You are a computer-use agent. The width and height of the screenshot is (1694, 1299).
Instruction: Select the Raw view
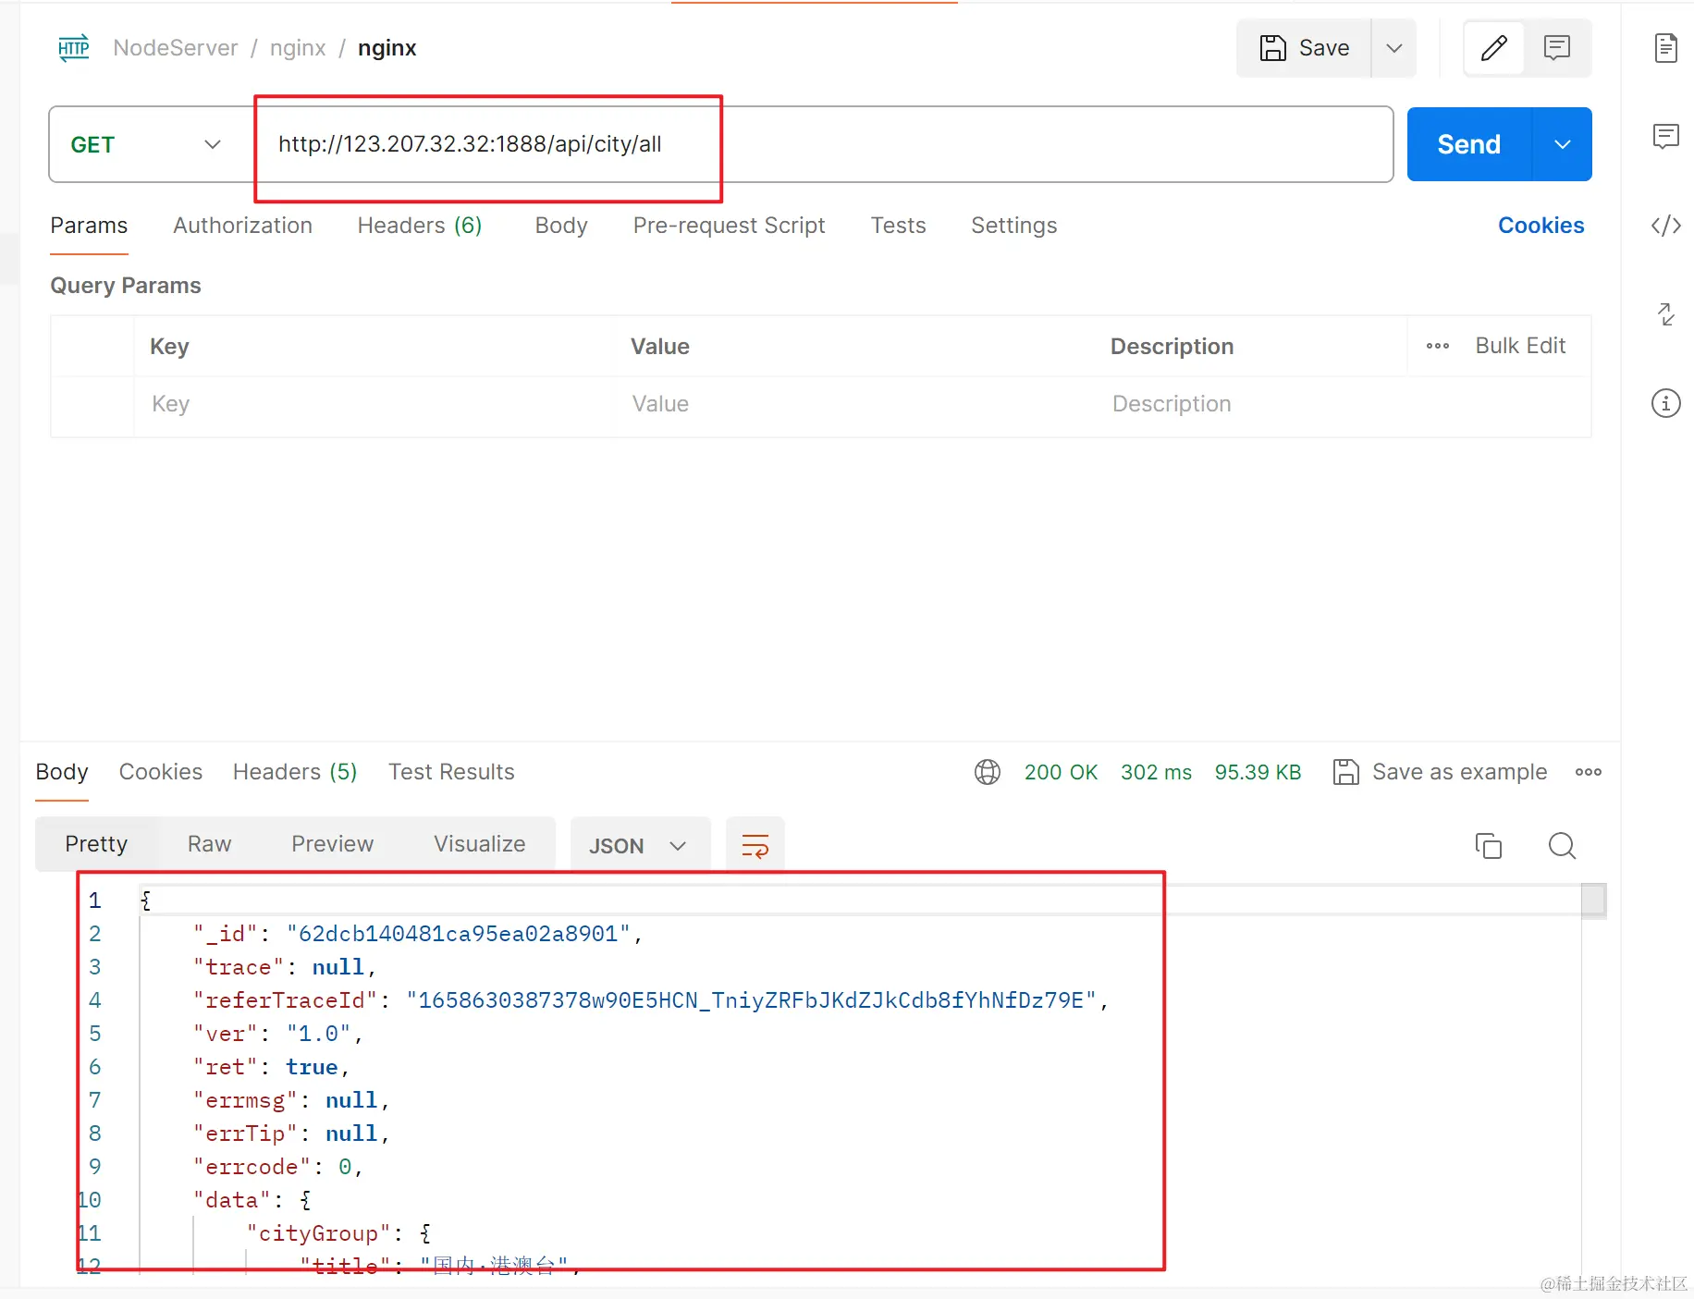coord(210,844)
